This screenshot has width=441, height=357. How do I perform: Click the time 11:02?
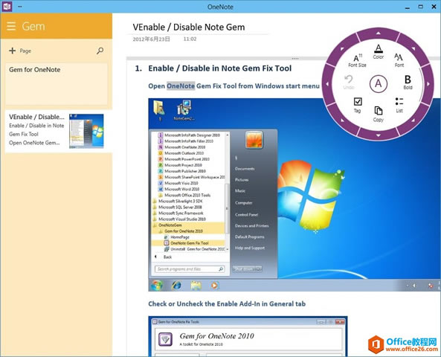pyautogui.click(x=190, y=39)
